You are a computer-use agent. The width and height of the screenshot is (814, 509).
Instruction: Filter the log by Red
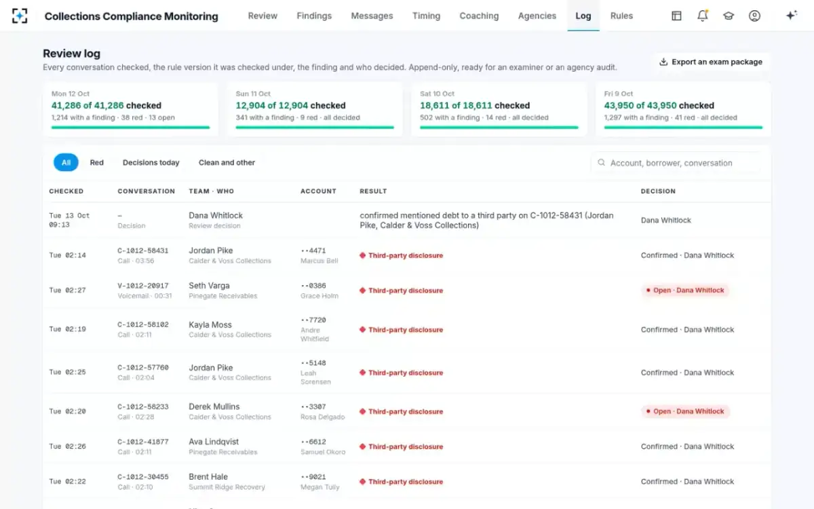97,163
